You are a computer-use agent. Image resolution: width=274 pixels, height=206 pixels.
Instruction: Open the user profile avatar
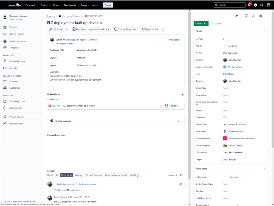click(x=269, y=5)
